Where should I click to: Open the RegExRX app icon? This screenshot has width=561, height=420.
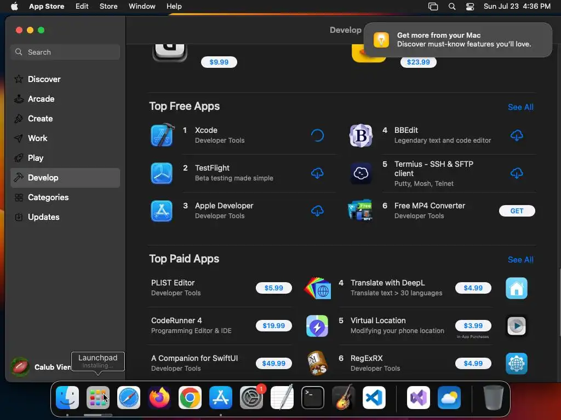pyautogui.click(x=317, y=363)
